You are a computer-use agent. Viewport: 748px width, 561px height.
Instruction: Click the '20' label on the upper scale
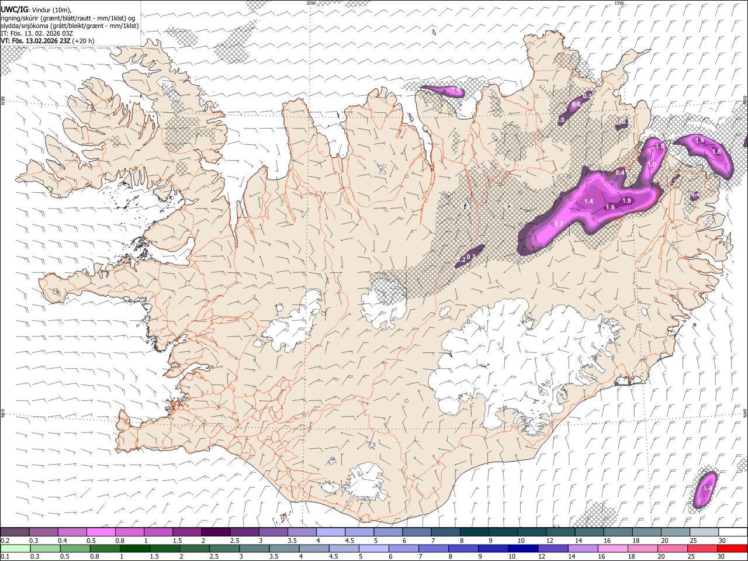click(x=664, y=541)
